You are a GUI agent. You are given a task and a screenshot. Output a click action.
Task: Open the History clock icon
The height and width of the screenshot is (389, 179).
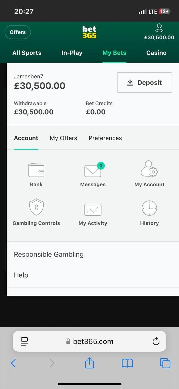(x=149, y=208)
